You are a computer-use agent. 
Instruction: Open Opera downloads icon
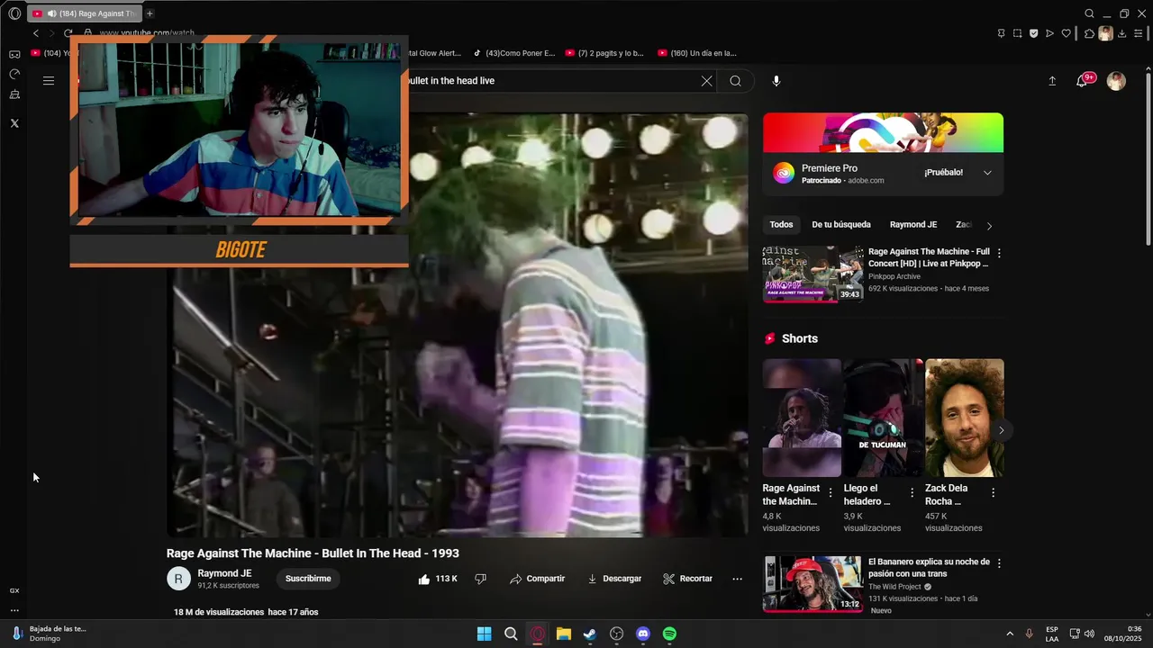[x=1122, y=33]
